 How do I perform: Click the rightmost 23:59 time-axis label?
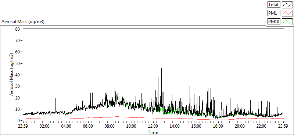283,126
